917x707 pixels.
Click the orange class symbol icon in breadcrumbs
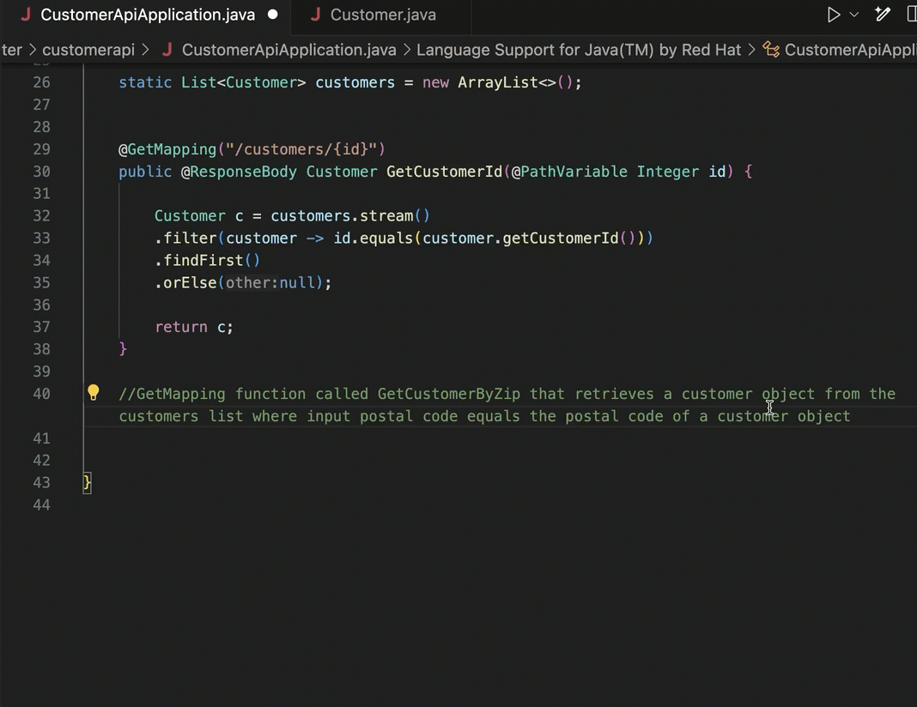[771, 50]
